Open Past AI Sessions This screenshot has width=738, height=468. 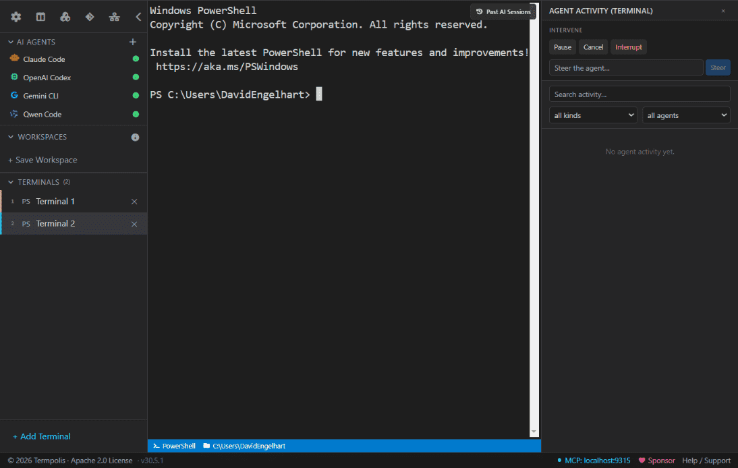503,11
